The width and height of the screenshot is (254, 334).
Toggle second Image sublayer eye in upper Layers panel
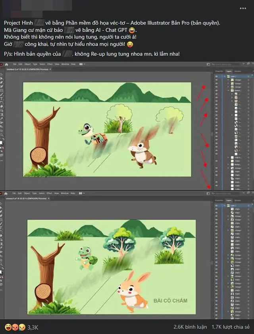[x=216, y=83]
